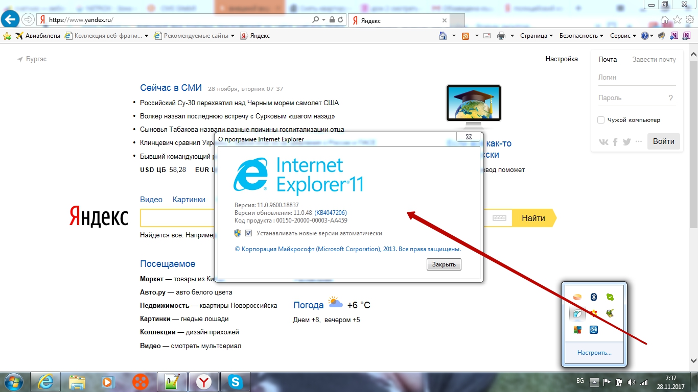Image resolution: width=698 pixels, height=392 pixels.
Task: Expand the Print dropdown arrow
Action: 512,36
